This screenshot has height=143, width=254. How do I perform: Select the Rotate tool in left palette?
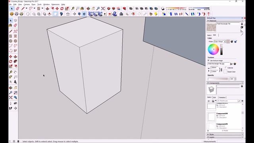tap(11, 62)
